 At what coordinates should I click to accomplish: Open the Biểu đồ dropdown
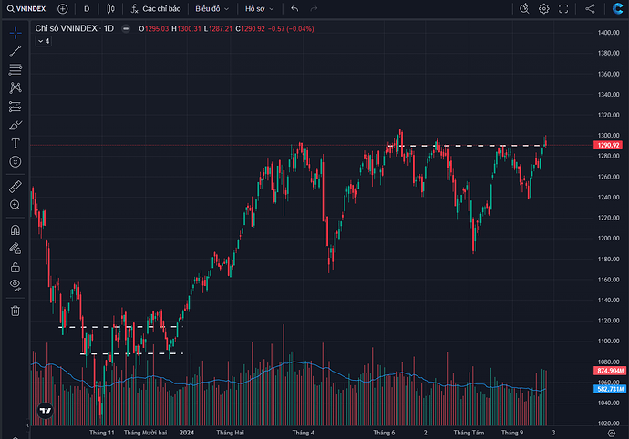coord(212,8)
